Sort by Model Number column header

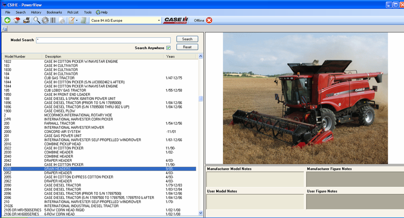[x=22, y=56]
